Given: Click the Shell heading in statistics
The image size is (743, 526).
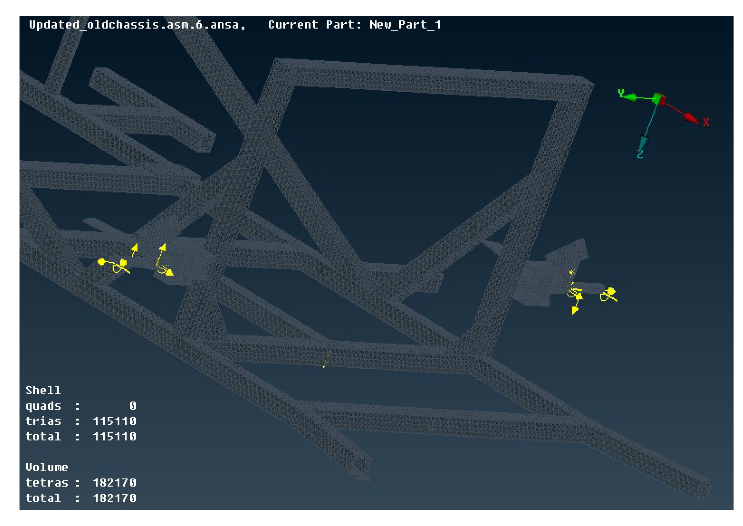Looking at the screenshot, I should point(43,390).
